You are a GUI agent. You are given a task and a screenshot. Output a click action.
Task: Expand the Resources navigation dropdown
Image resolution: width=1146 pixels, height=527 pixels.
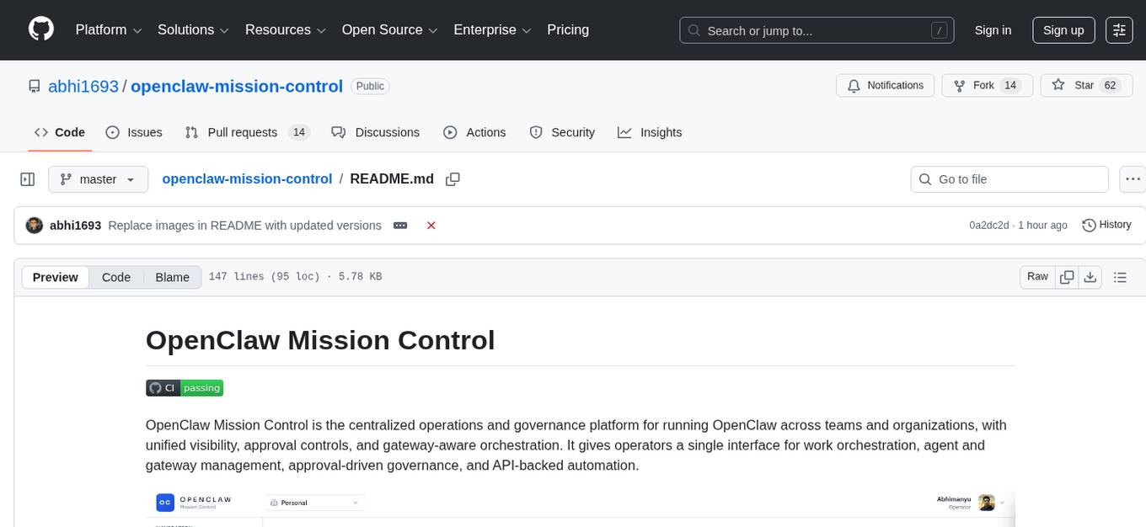point(285,29)
